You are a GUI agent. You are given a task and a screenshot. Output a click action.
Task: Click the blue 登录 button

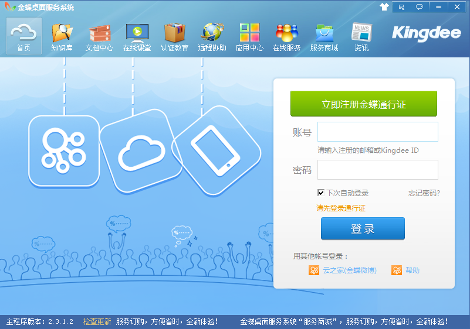tap(363, 228)
